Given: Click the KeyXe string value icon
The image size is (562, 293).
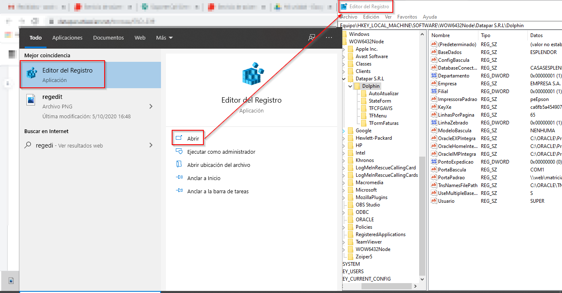Looking at the screenshot, I should point(434,107).
